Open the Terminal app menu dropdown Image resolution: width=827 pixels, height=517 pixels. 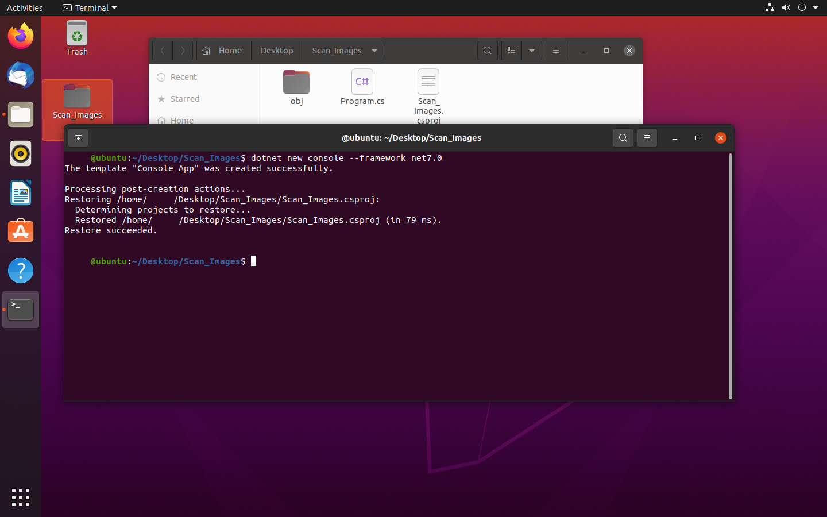[x=90, y=8]
